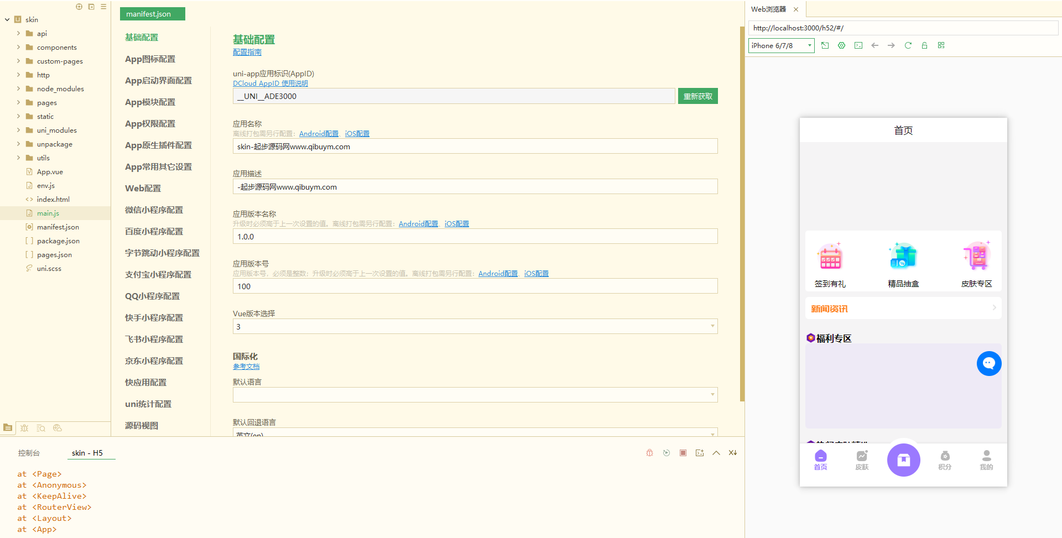
Task: Tap the 我的 tab icon in the phone preview
Action: pyautogui.click(x=986, y=456)
